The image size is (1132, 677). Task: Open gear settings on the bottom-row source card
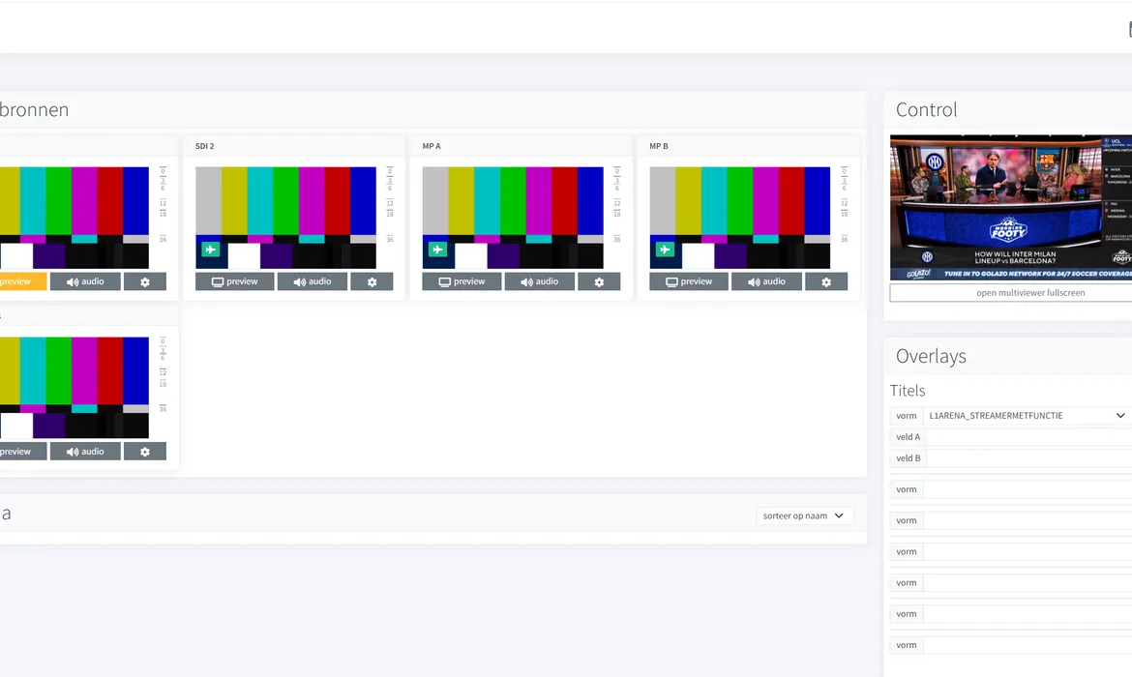pyautogui.click(x=145, y=451)
